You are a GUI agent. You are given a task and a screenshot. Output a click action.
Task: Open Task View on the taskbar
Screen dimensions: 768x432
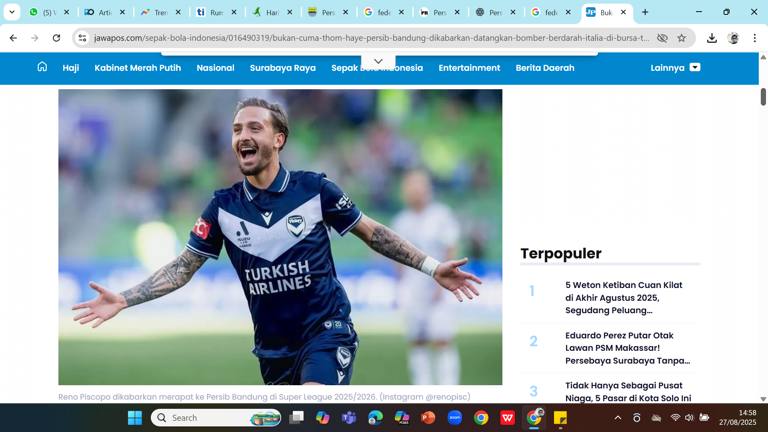click(296, 418)
